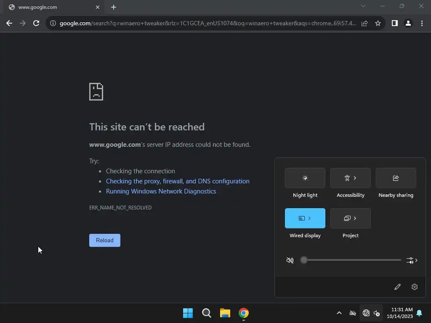Screen dimensions: 431x323
Task: Toggle Nearby sharing quick setting
Action: tap(396, 178)
